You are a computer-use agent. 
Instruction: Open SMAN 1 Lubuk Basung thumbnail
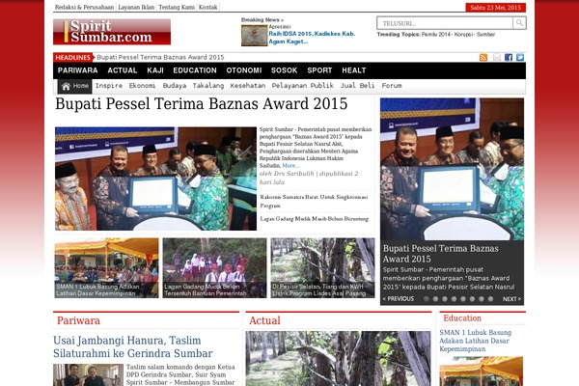click(106, 268)
